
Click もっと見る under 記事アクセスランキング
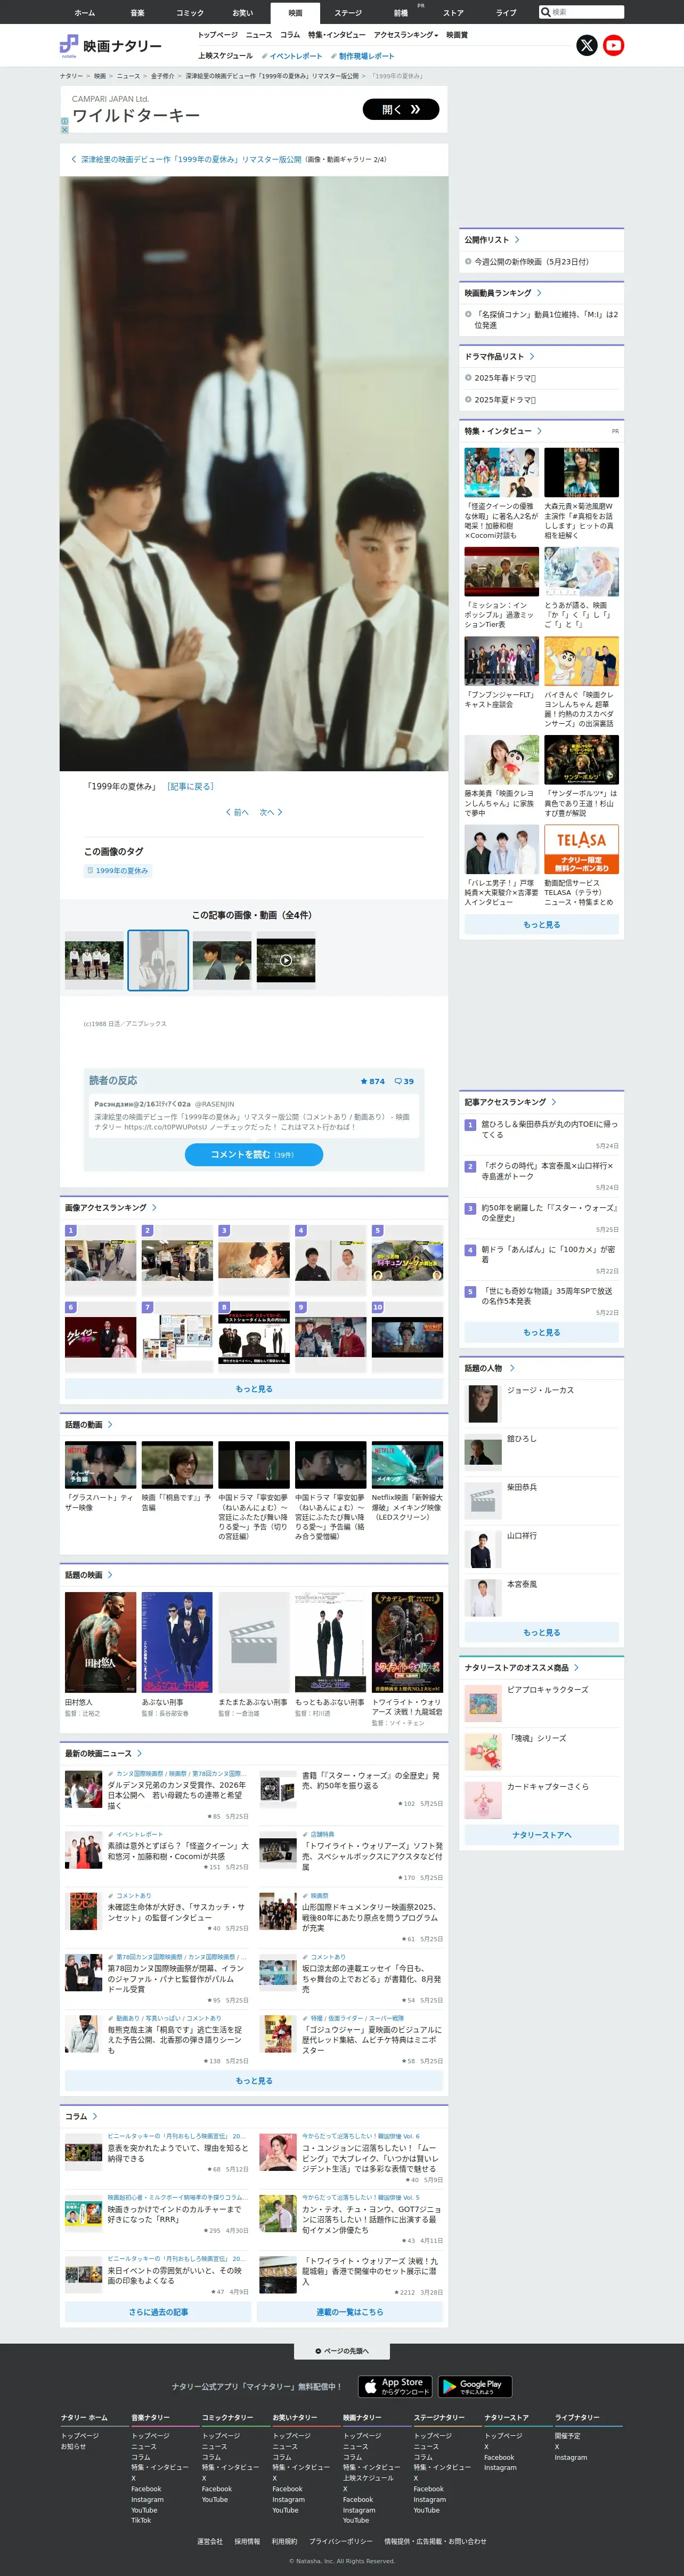pyautogui.click(x=542, y=1332)
